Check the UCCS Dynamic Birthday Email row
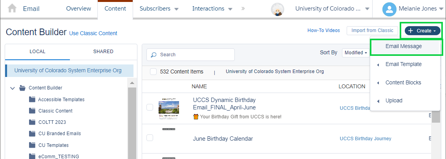 (x=150, y=107)
